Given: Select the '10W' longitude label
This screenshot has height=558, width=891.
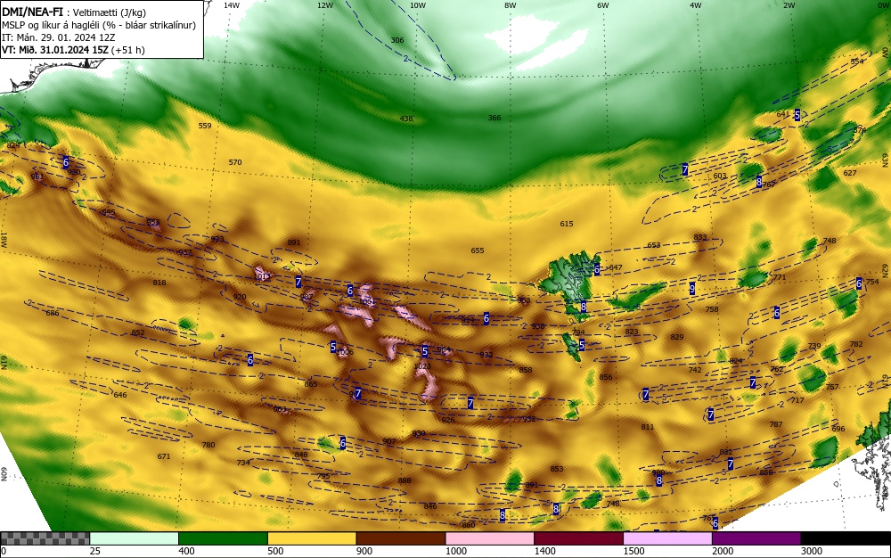Looking at the screenshot, I should click(x=418, y=5).
